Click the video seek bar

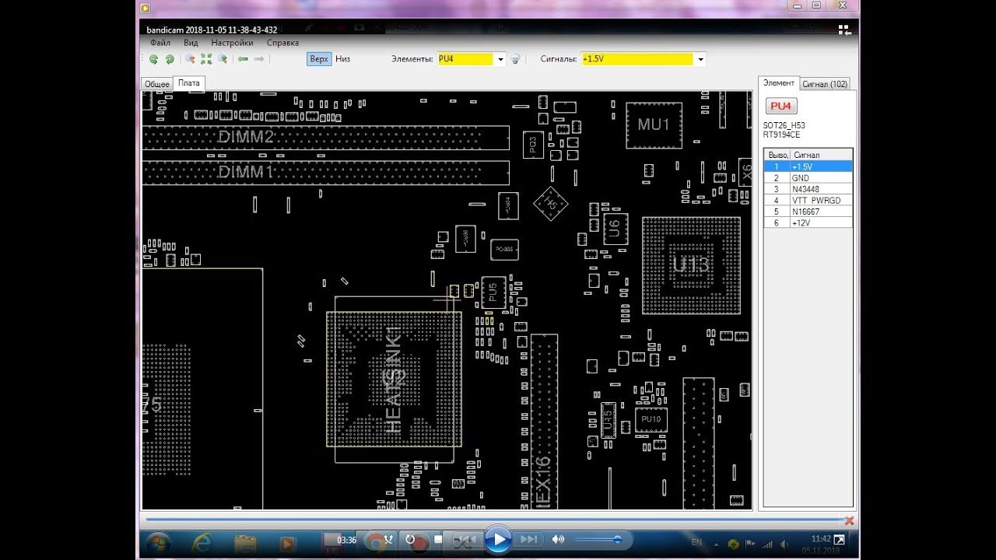[494, 519]
